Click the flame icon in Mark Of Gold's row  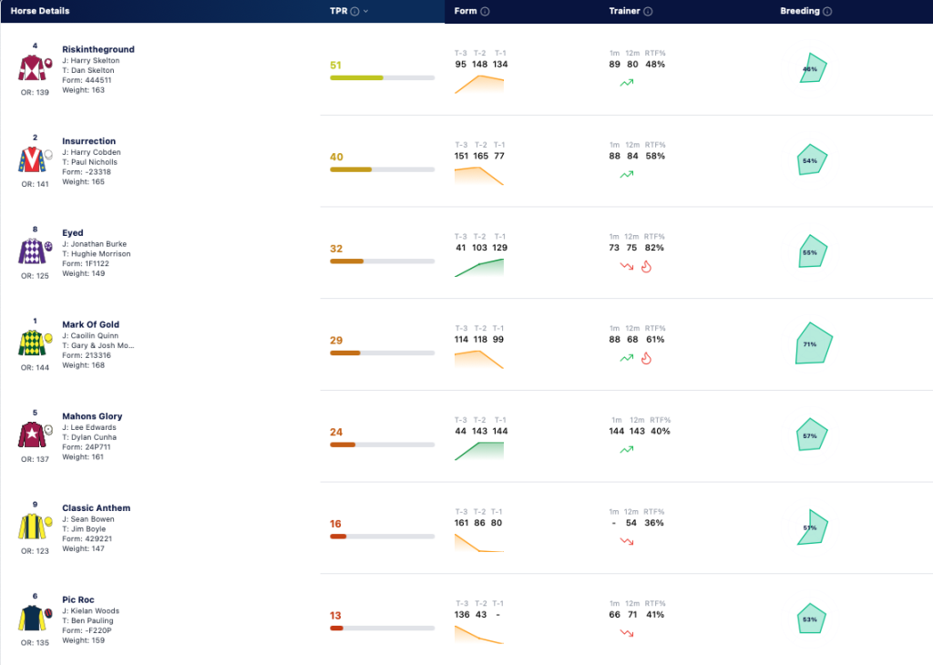pos(646,358)
